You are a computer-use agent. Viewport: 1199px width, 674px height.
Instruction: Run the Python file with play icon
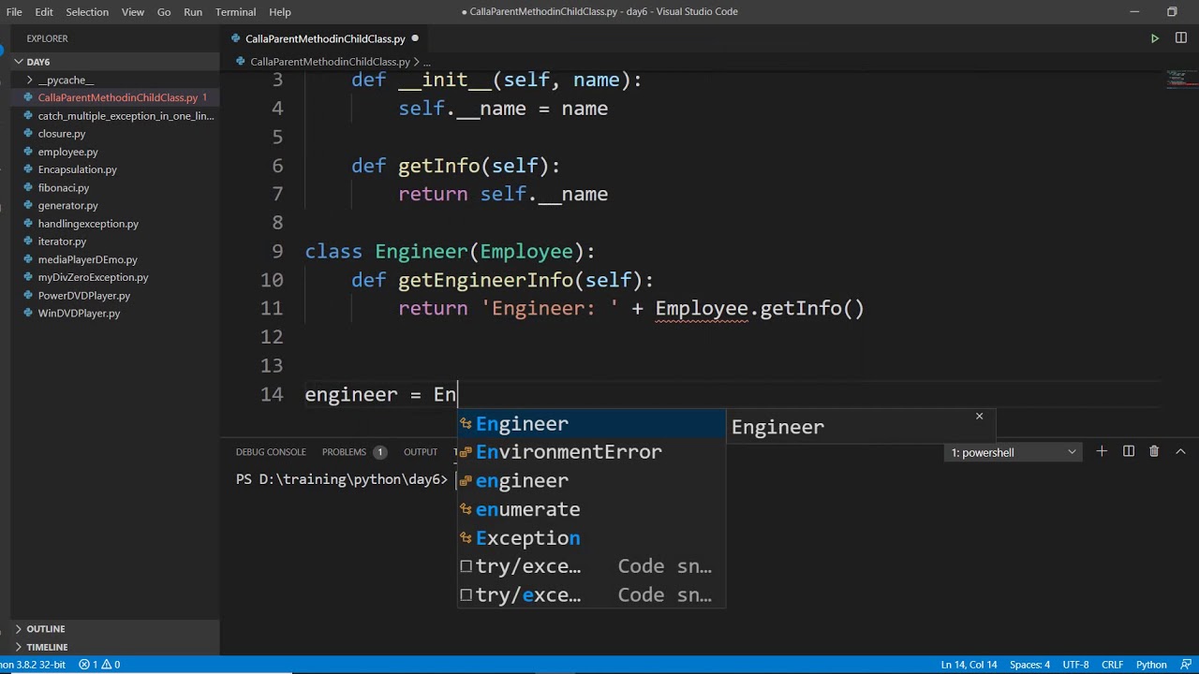pyautogui.click(x=1154, y=38)
